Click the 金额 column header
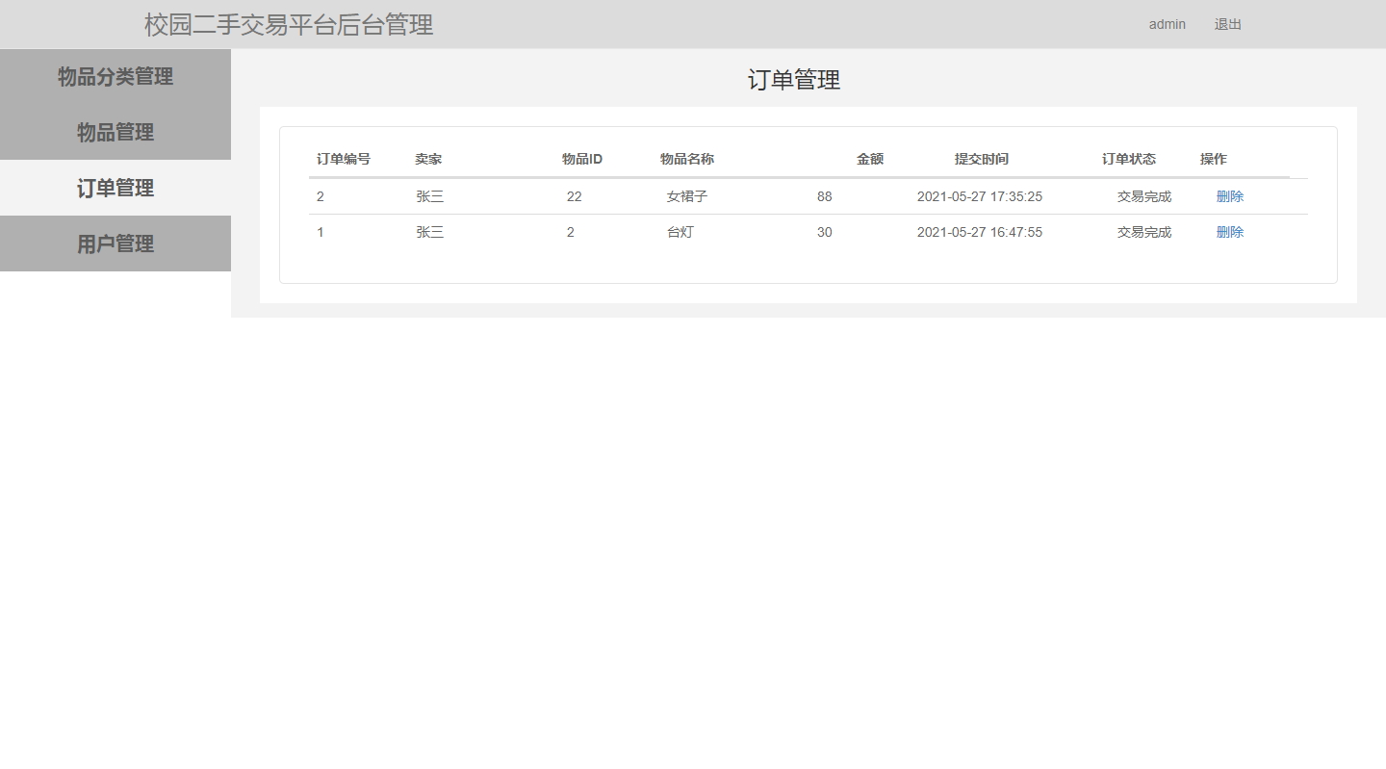This screenshot has width=1386, height=769. 870,159
